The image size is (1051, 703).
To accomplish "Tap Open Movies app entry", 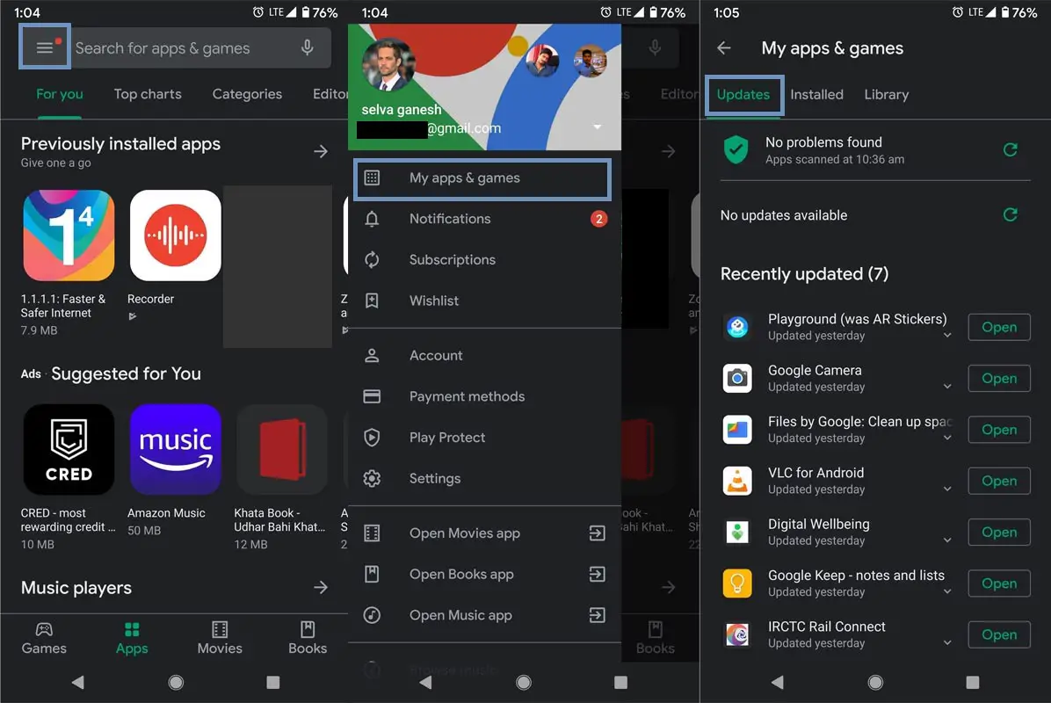I will 484,533.
